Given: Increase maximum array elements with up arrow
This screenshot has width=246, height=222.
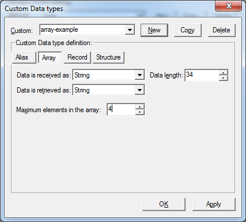Looking at the screenshot, I should tap(140, 107).
